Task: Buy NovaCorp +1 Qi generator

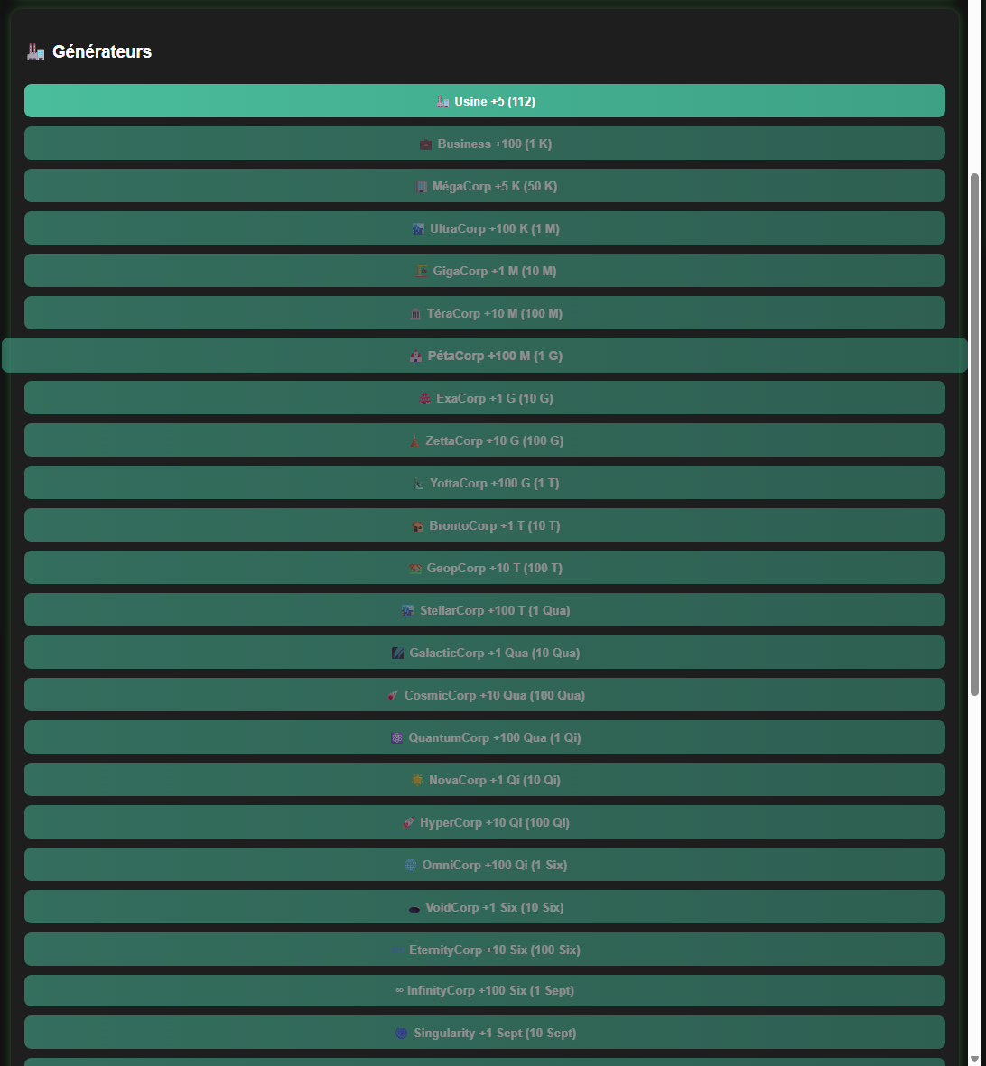Action: coord(485,780)
